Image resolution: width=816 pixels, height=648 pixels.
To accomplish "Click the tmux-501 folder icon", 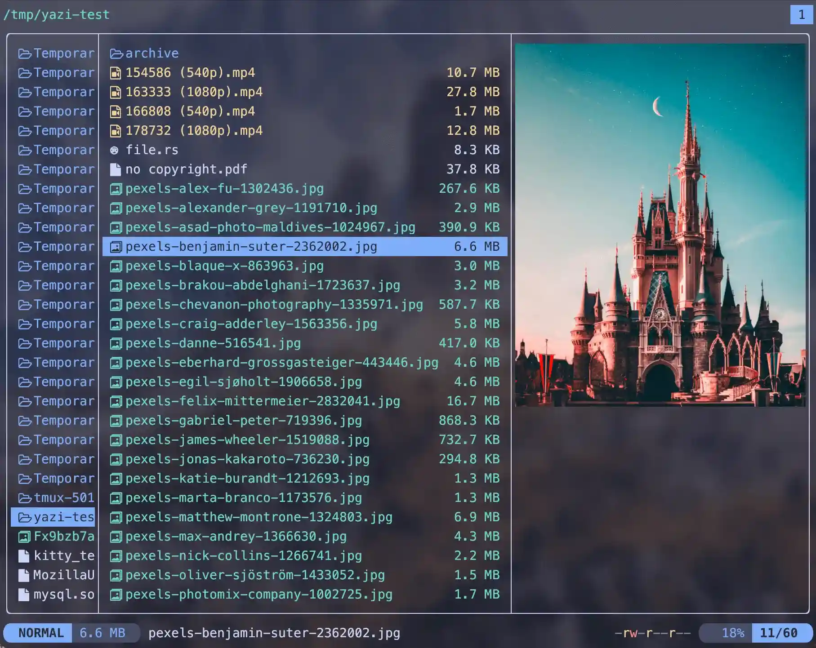I will click(24, 498).
